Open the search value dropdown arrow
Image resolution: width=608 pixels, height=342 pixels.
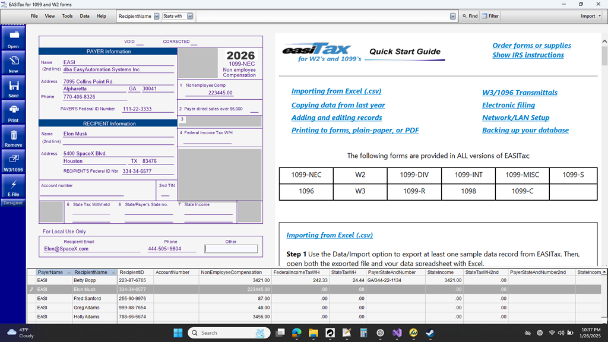(452, 16)
